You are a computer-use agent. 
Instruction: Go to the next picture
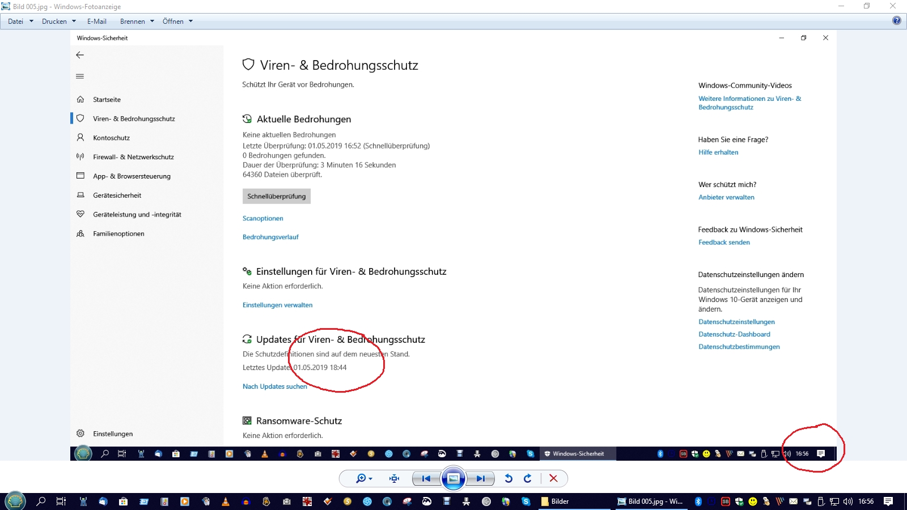[481, 479]
